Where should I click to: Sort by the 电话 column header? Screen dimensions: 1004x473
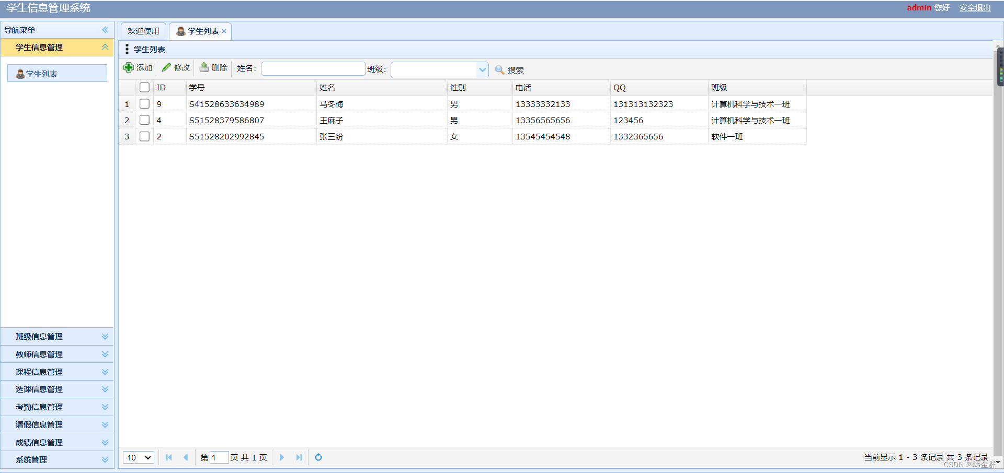tap(562, 87)
